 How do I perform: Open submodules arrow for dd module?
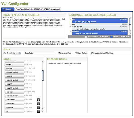click(38, 111)
